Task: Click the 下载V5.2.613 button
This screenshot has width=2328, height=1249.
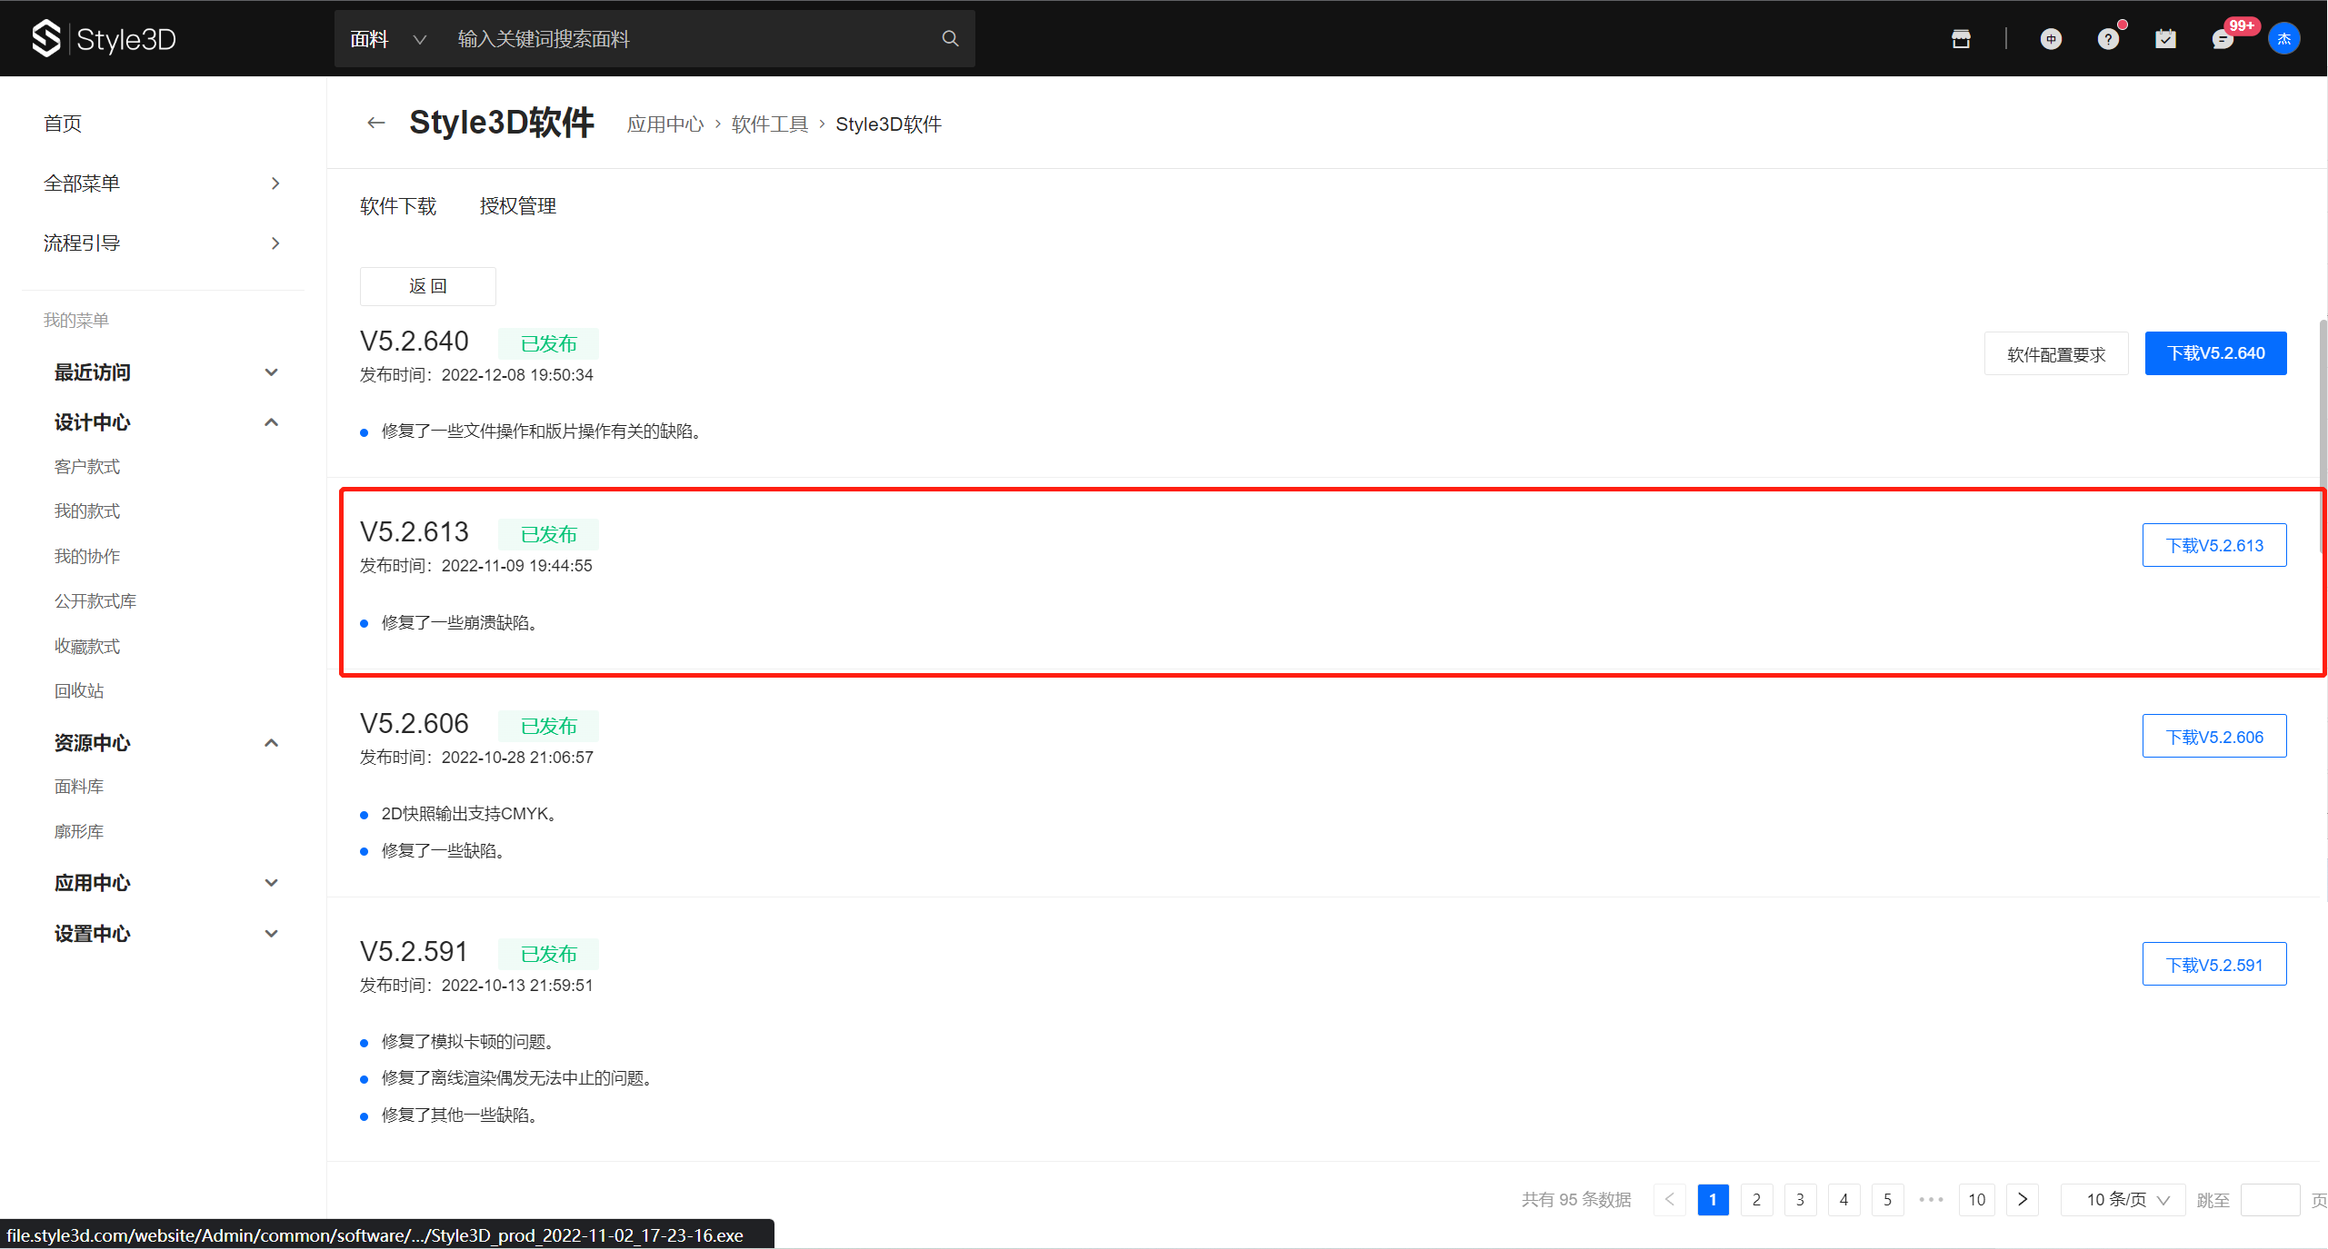Action: [2214, 545]
